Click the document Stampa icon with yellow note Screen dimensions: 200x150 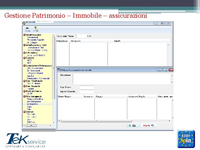click(x=36, y=28)
